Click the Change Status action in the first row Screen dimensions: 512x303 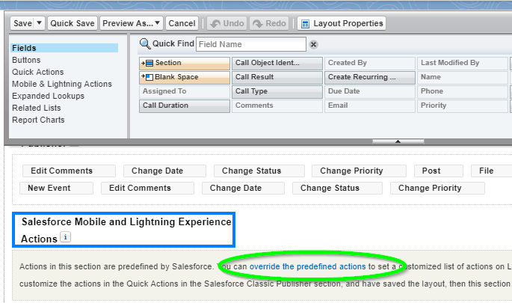pyautogui.click(x=259, y=171)
